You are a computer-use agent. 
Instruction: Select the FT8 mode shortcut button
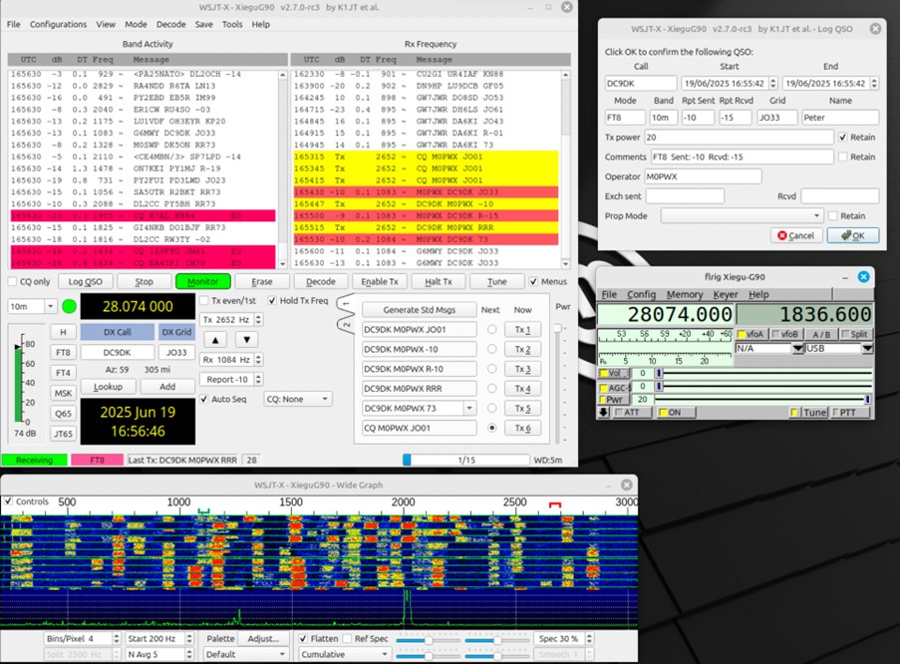[x=63, y=352]
